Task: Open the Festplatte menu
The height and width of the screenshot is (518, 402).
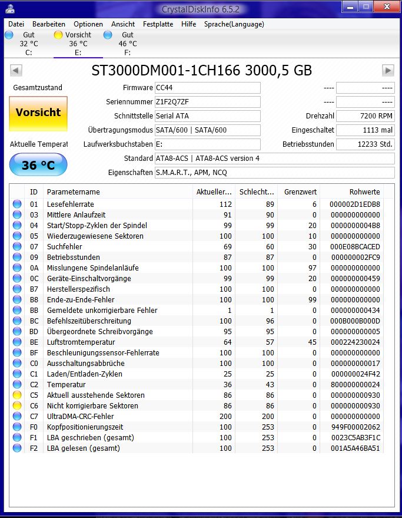Action: point(158,24)
